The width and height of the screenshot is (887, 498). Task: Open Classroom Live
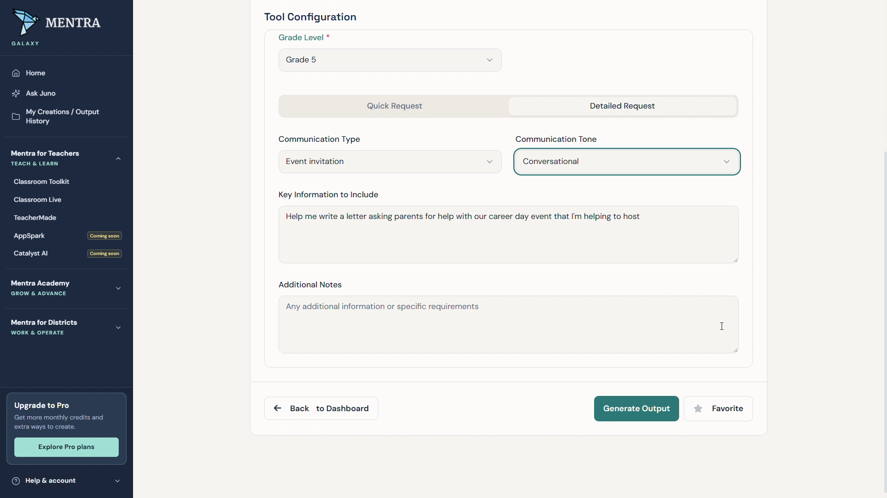pos(37,200)
